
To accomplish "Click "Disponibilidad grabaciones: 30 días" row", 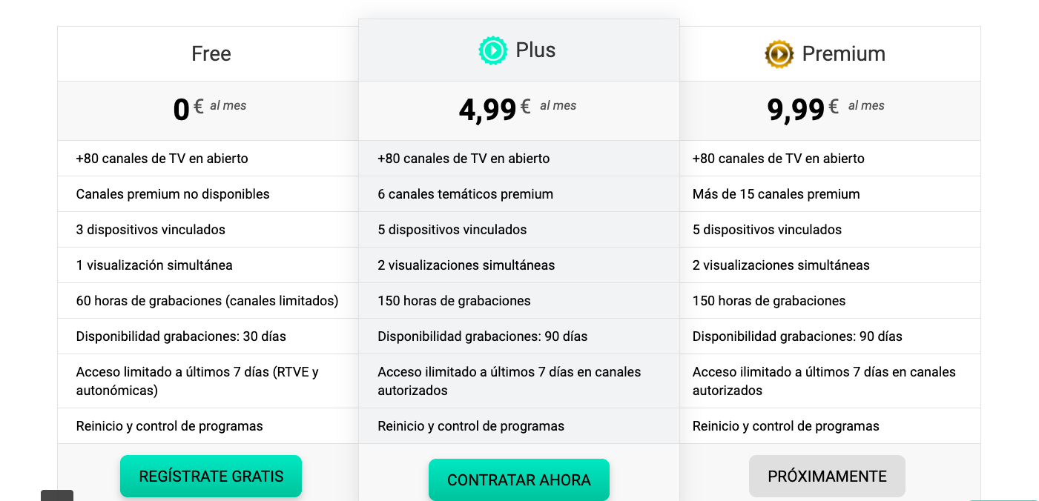I will pos(181,336).
